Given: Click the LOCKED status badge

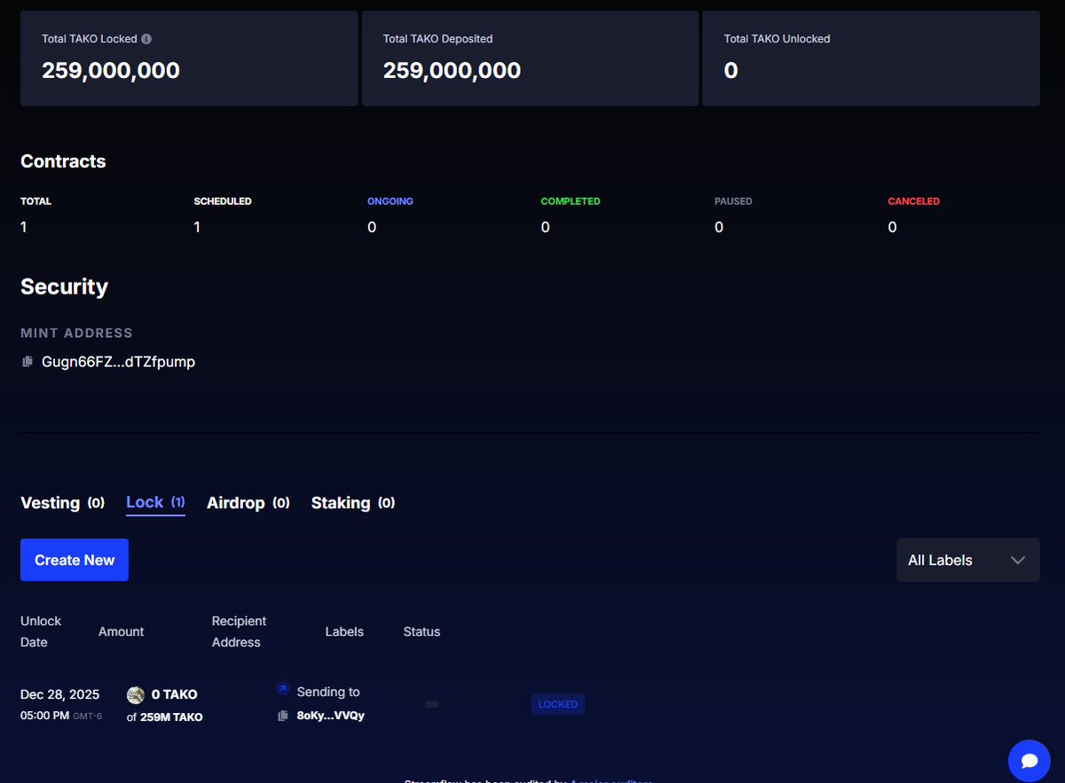Looking at the screenshot, I should [557, 703].
